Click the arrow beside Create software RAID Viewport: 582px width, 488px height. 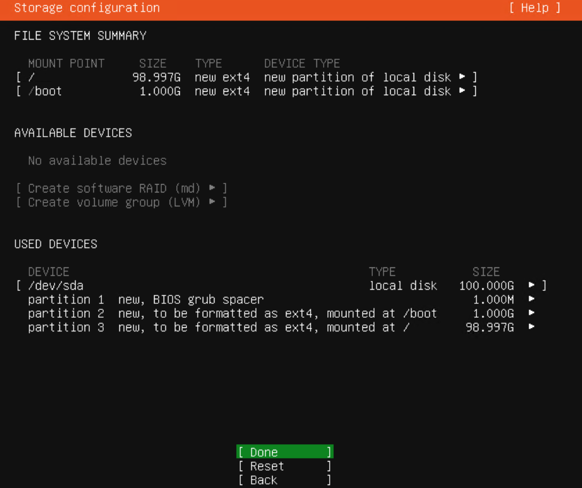coord(213,188)
